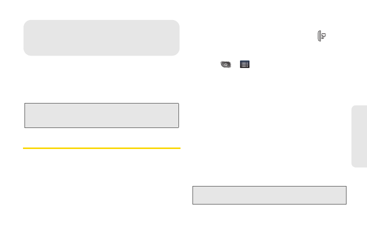
Task: Select the bordered gray note box on the right
Action: [x=269, y=195]
